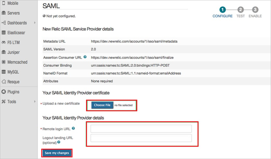Click the MySQL database icon
The height and width of the screenshot is (159, 271).
(x=4, y=72)
